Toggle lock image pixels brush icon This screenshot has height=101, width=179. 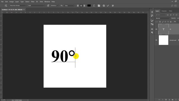point(163,22)
